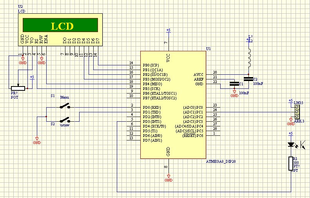Click the (ADC4/SDA) PC4 pin label
The height and width of the screenshot is (198, 310).
[189, 126]
